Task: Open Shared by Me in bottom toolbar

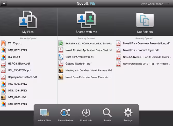Action: 65,115
